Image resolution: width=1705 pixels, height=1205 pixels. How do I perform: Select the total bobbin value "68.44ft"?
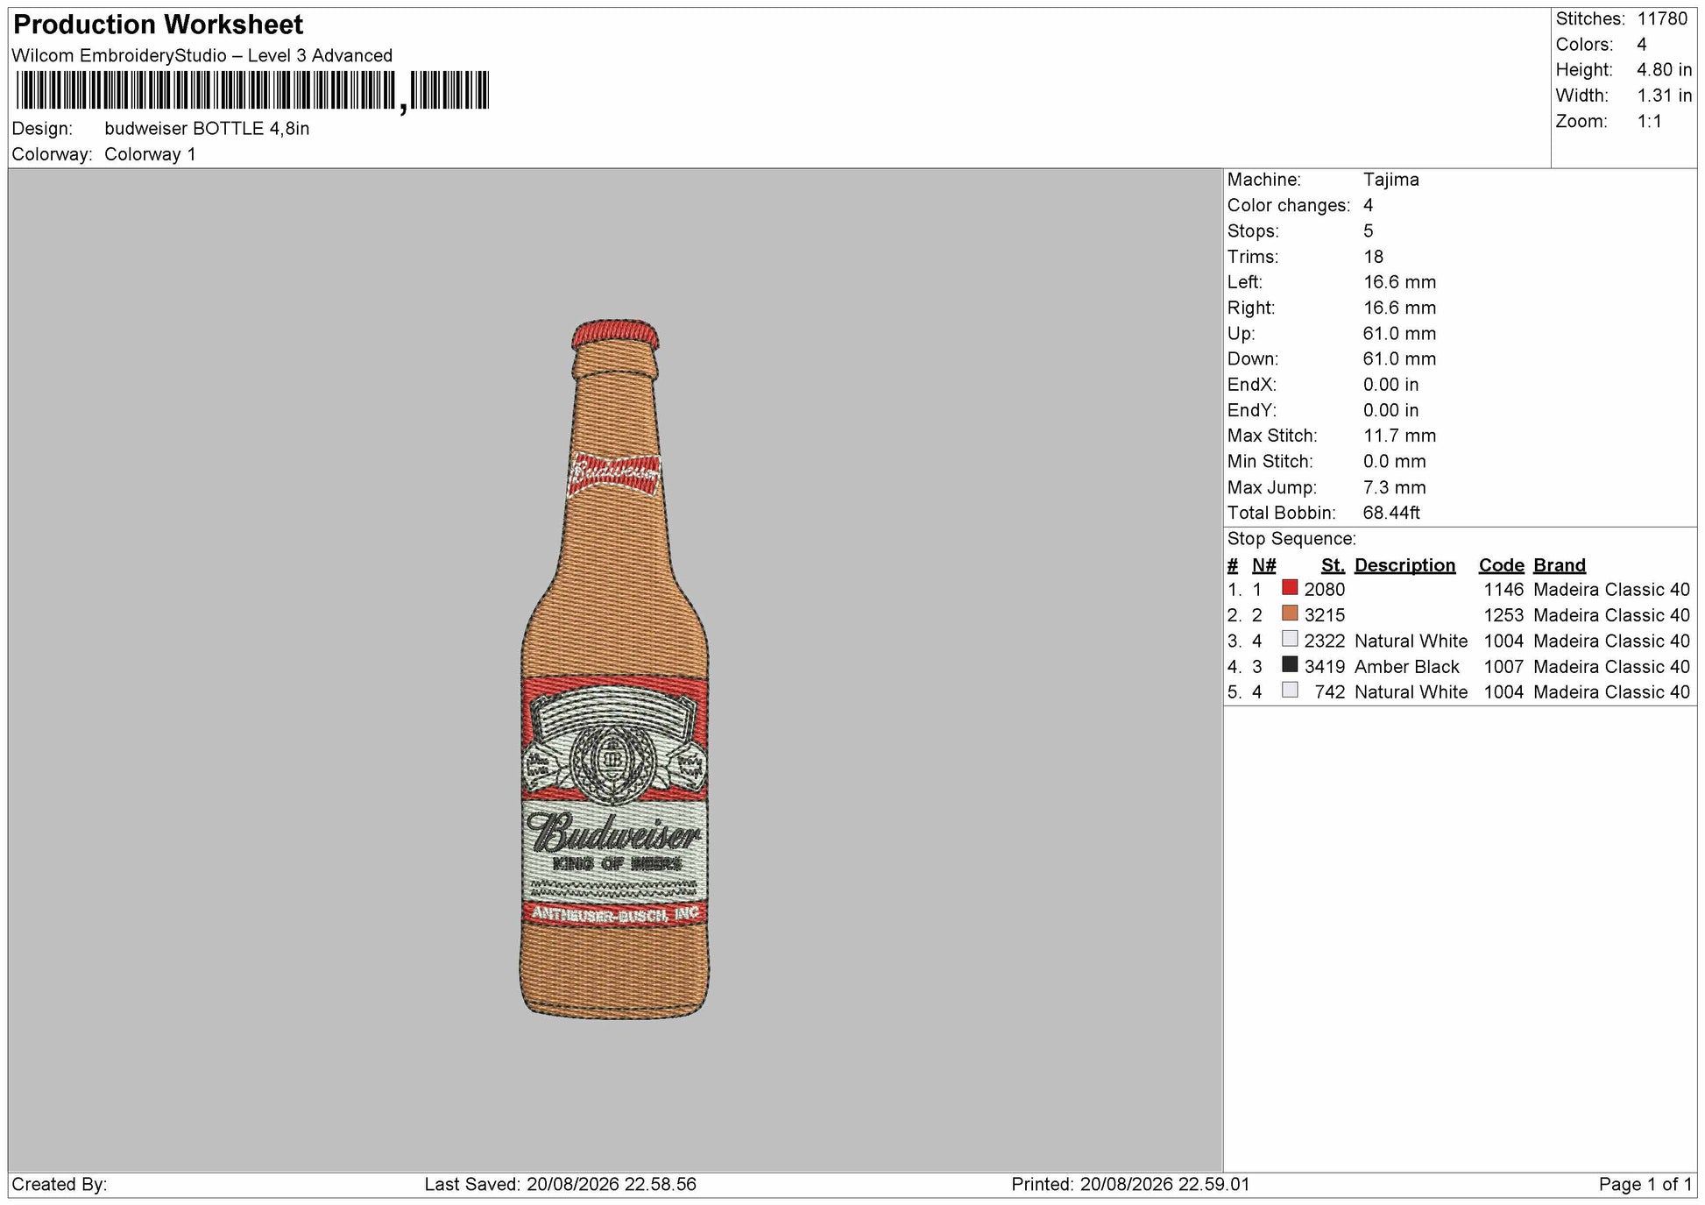click(x=1391, y=513)
